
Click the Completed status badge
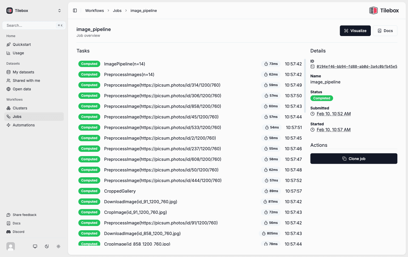click(322, 98)
